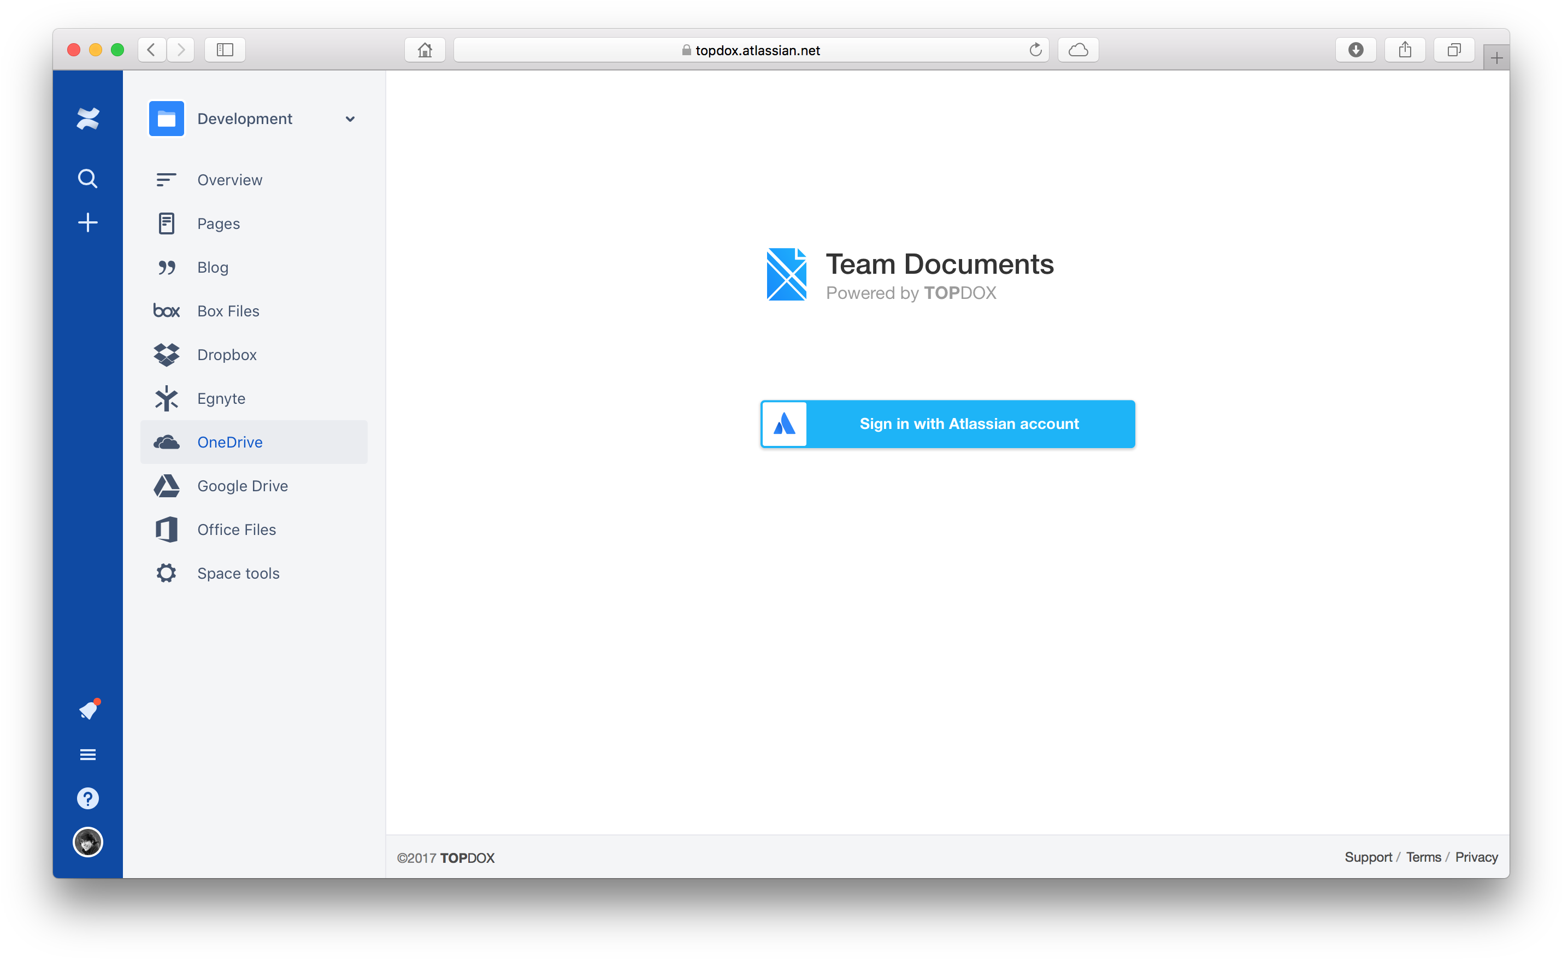The image size is (1562, 959).
Task: Open the Blog section
Action: [x=213, y=267]
